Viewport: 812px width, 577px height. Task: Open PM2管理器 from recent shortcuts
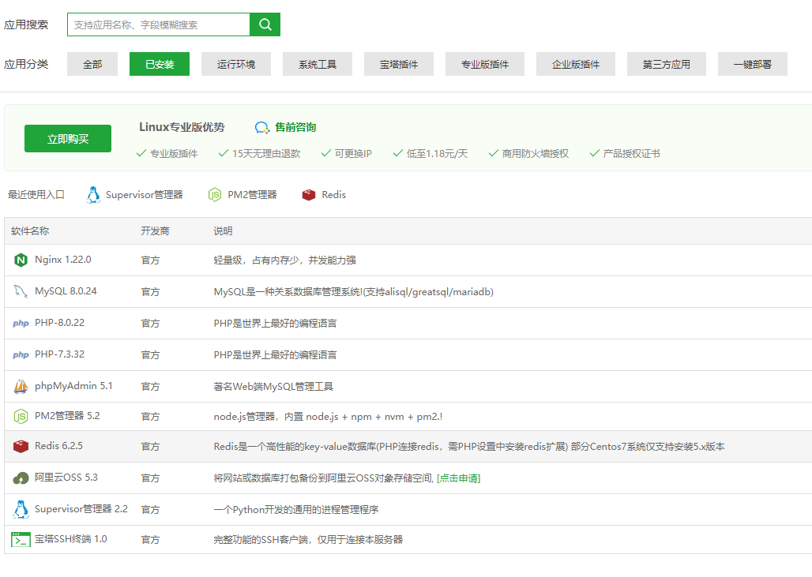pos(252,195)
